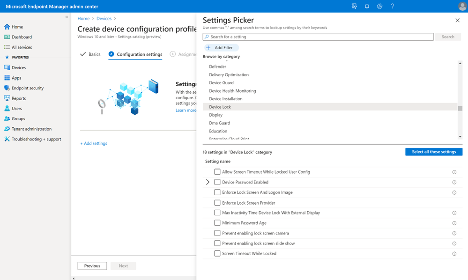Select Device Guard category
This screenshot has height=280, width=468.
[x=221, y=82]
